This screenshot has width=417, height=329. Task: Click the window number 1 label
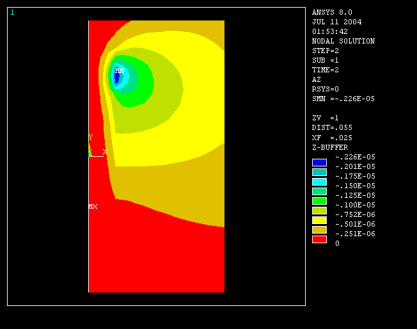(12, 12)
